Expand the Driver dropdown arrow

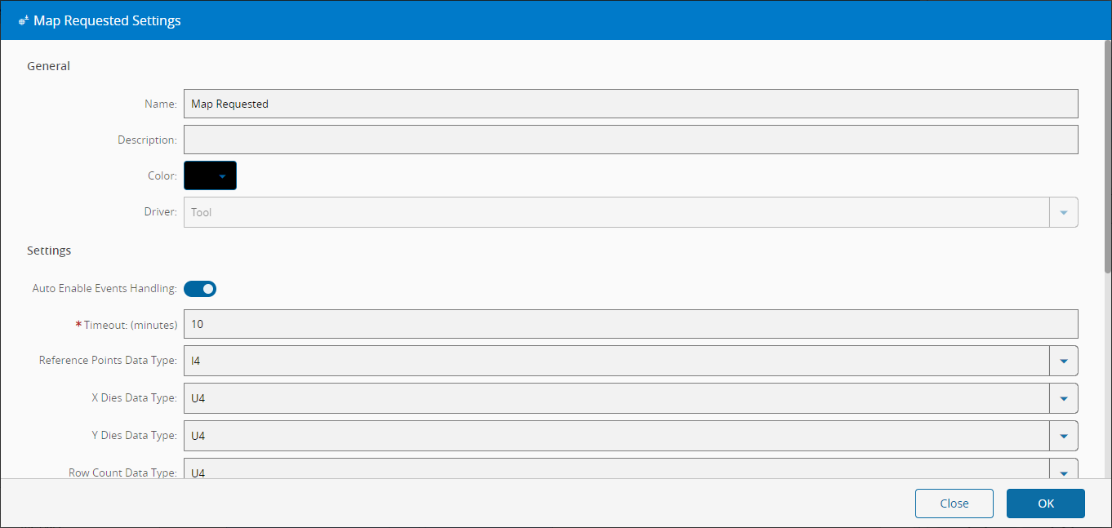click(x=1063, y=212)
